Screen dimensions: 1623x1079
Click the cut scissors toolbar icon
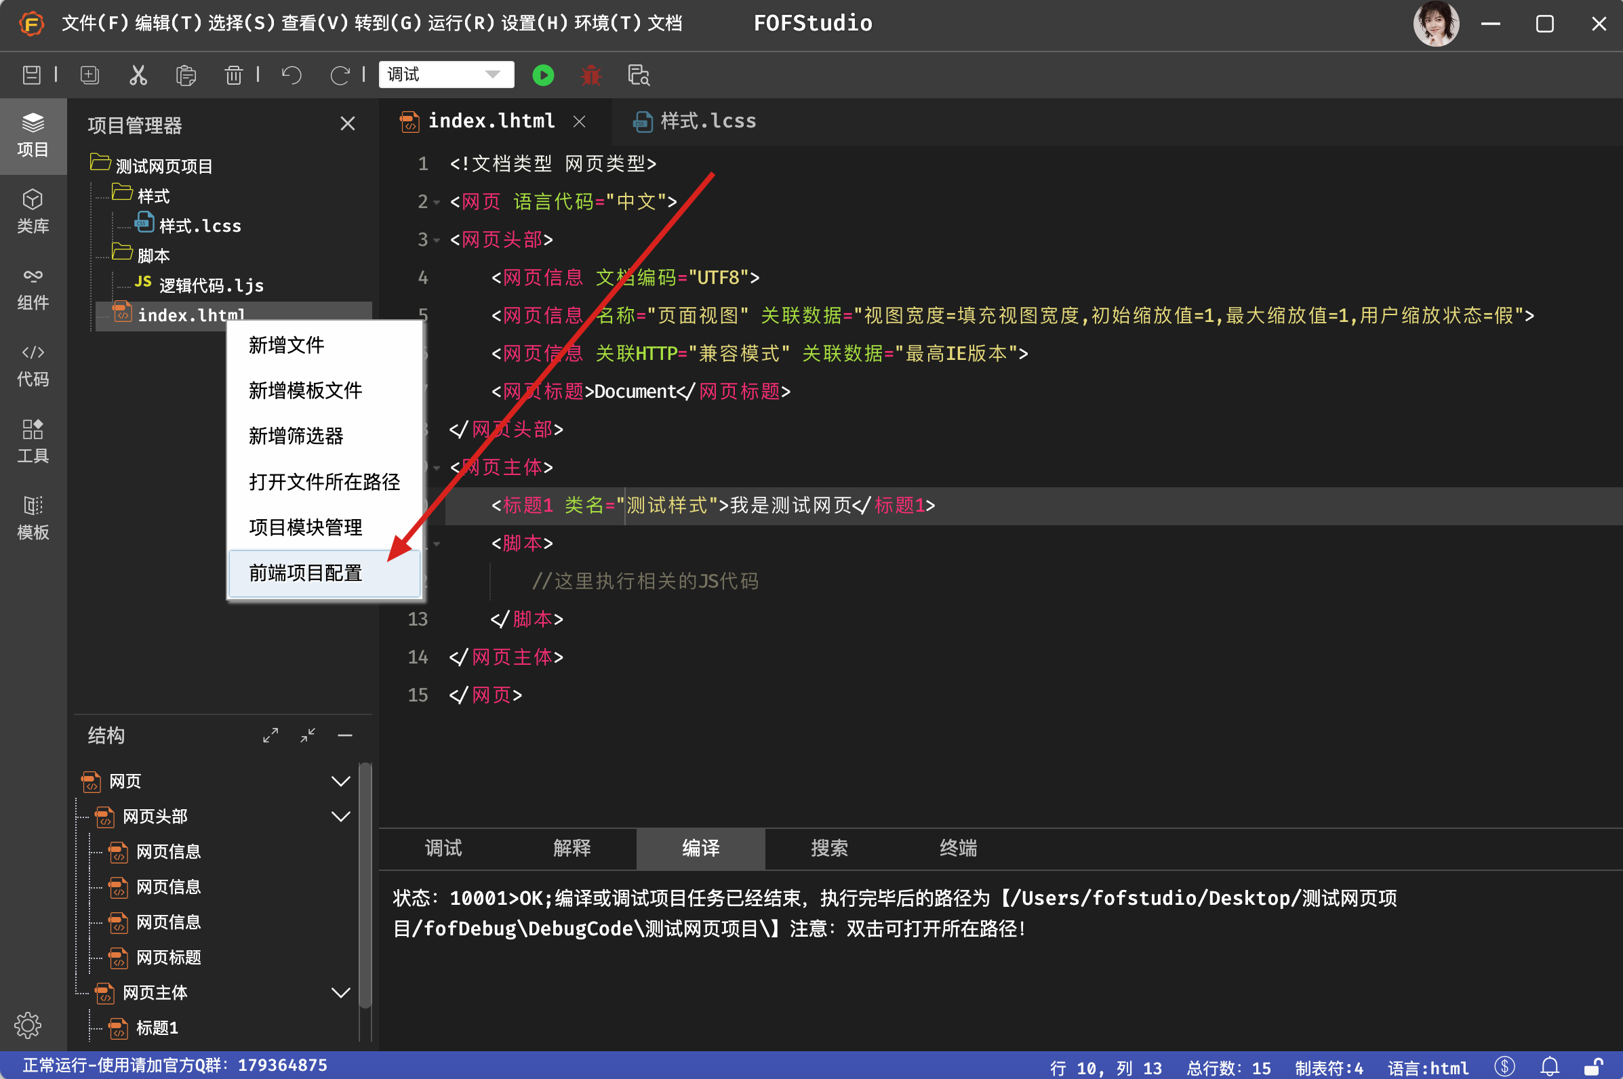tap(138, 75)
